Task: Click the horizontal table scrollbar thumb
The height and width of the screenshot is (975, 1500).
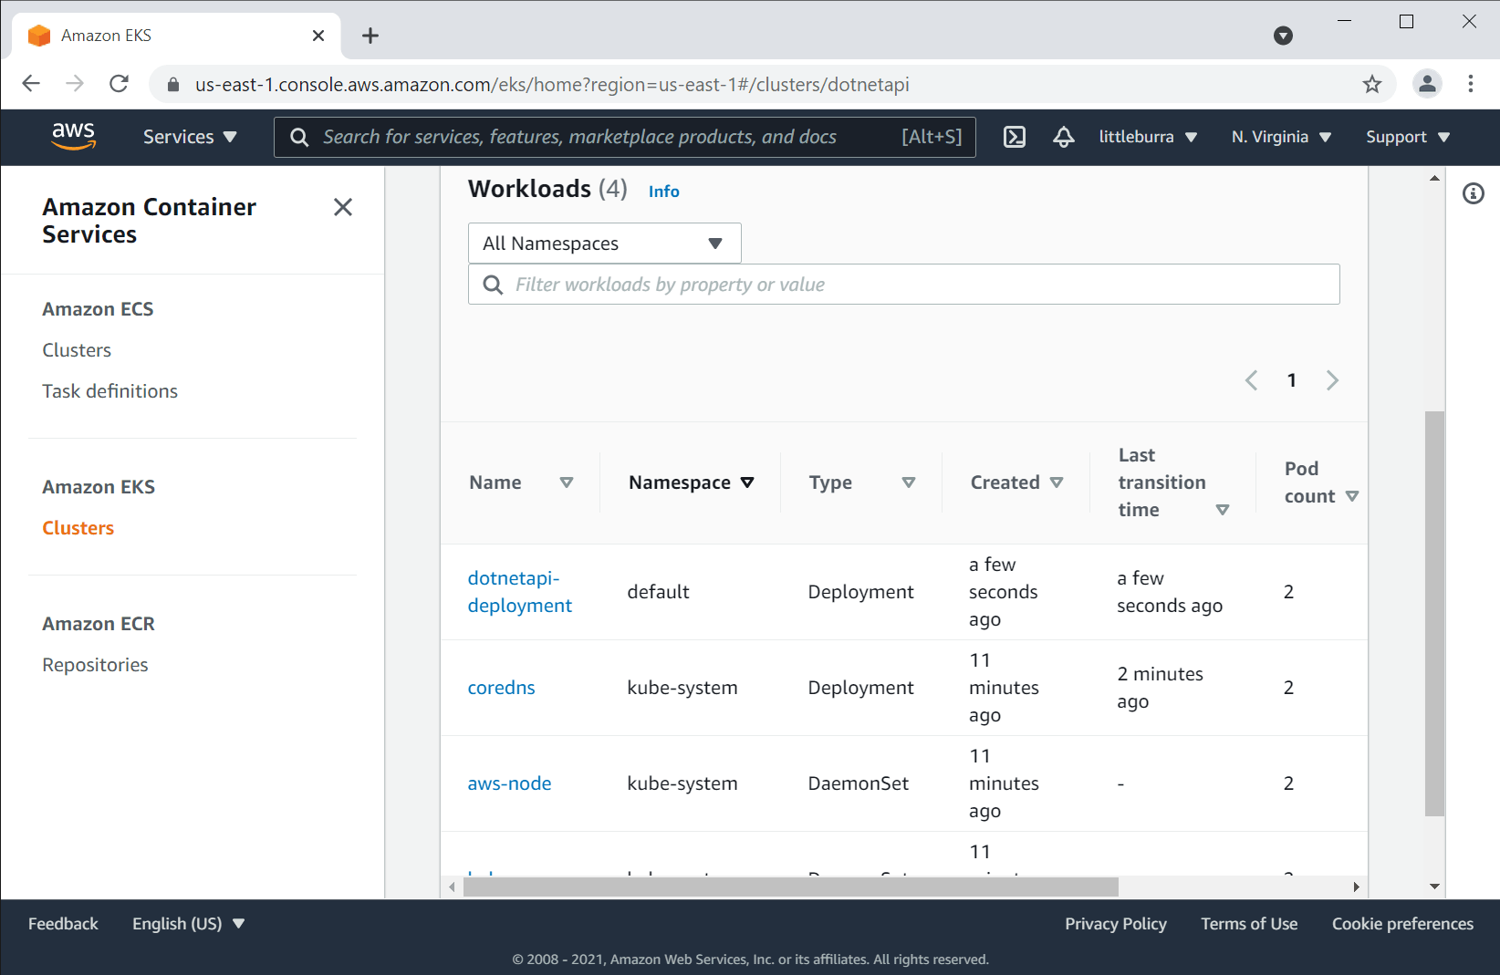Action: [791, 887]
